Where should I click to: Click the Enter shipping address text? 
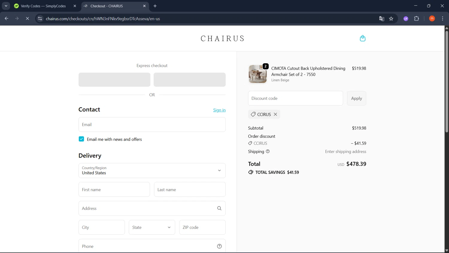(346, 151)
